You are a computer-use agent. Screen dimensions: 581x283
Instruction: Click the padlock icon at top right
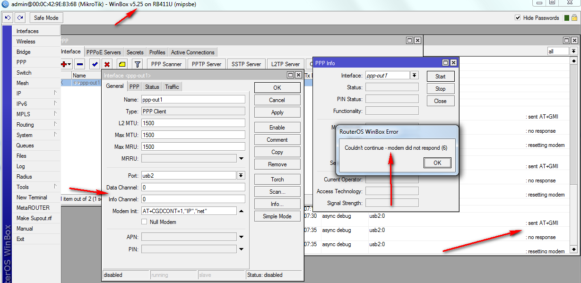pyautogui.click(x=574, y=18)
